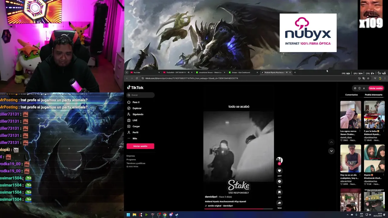Screen dimensions: 388x218
Task: Open options for 'Los ogros nunca' video
Action: (360, 131)
